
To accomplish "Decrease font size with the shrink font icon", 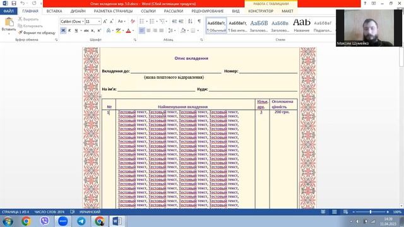I will point(111,21).
